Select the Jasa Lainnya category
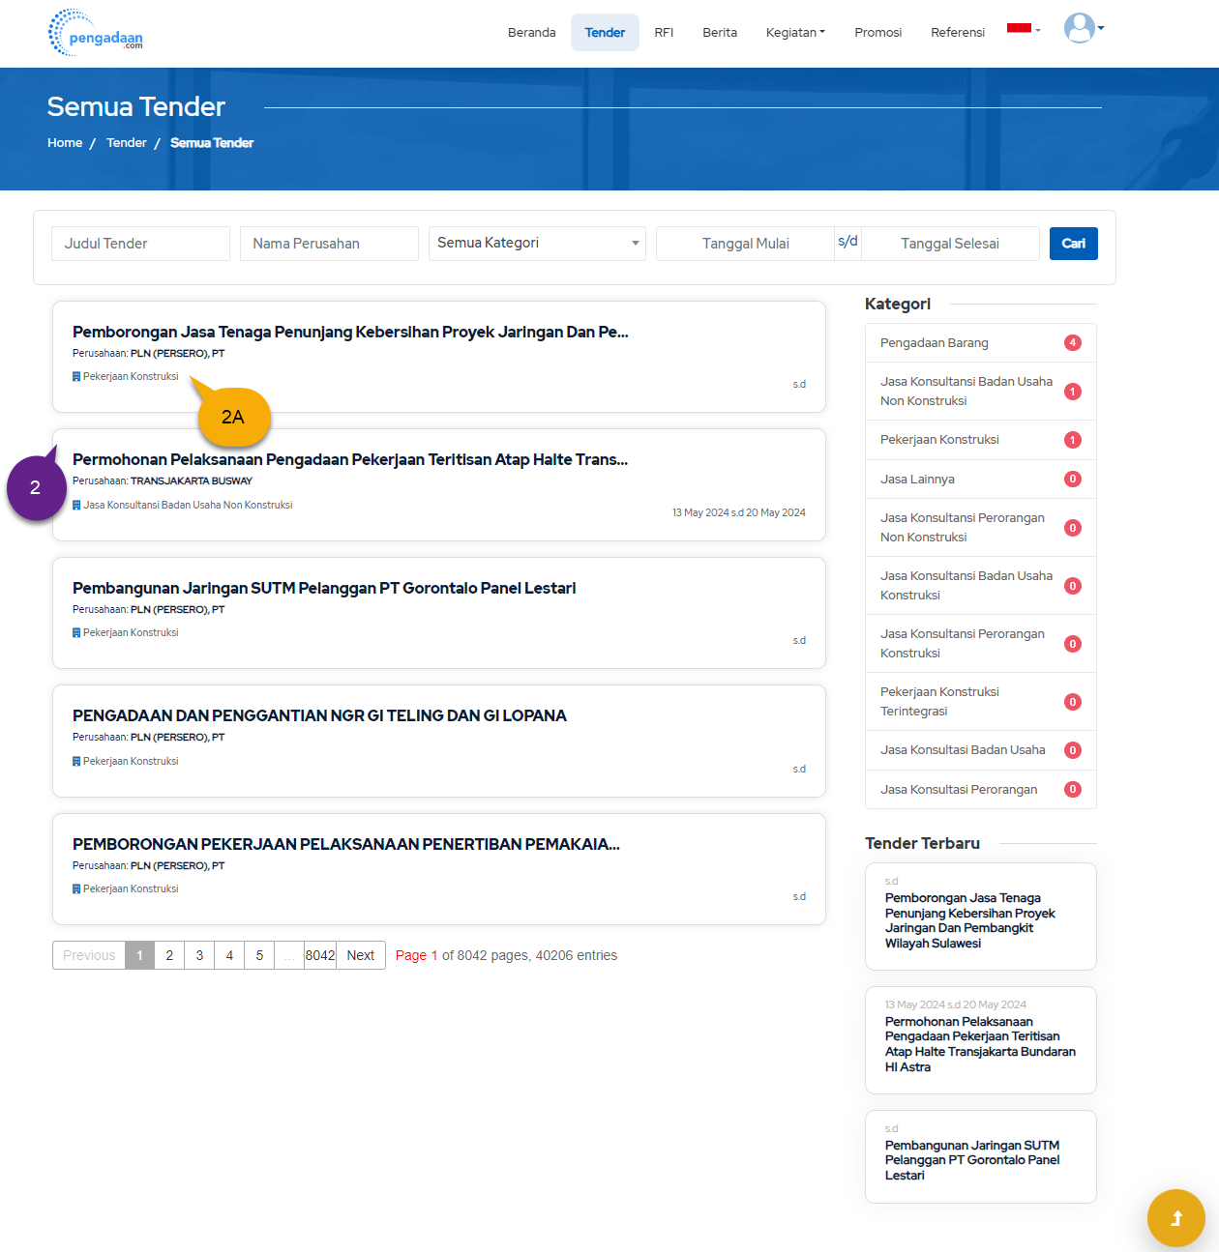Screen dimensions: 1219x1252 [981, 480]
